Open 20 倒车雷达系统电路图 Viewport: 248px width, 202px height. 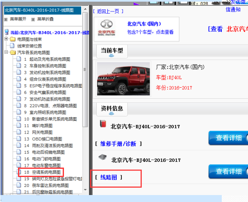tap(46, 185)
